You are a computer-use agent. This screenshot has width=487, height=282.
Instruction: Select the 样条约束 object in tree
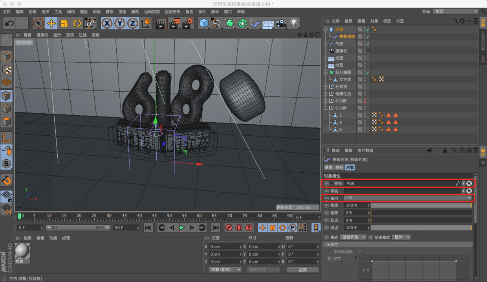point(347,37)
